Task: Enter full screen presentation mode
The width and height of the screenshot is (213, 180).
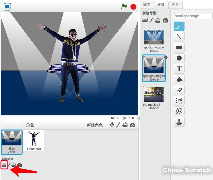Action: (x=7, y=6)
